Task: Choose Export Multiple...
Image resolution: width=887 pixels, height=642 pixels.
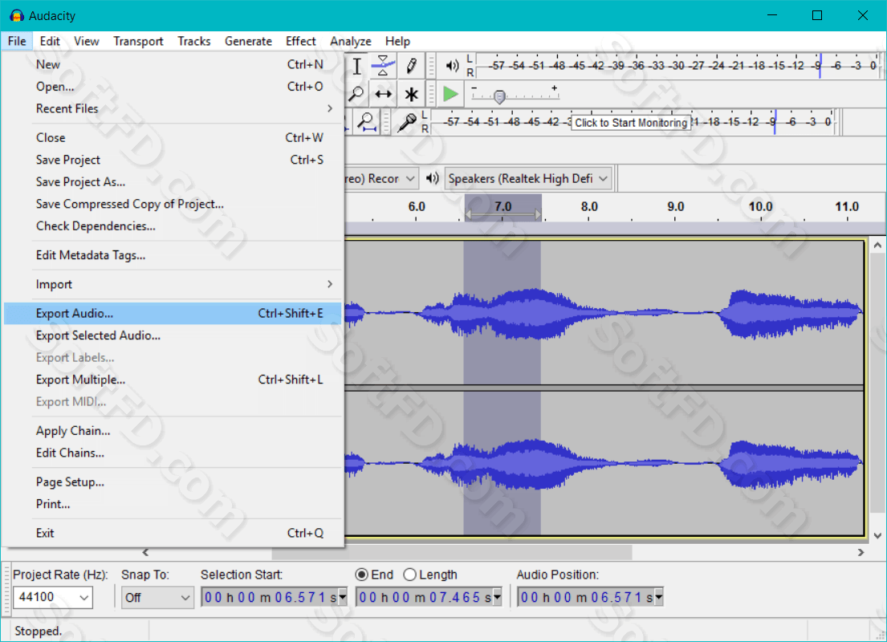Action: click(173, 380)
